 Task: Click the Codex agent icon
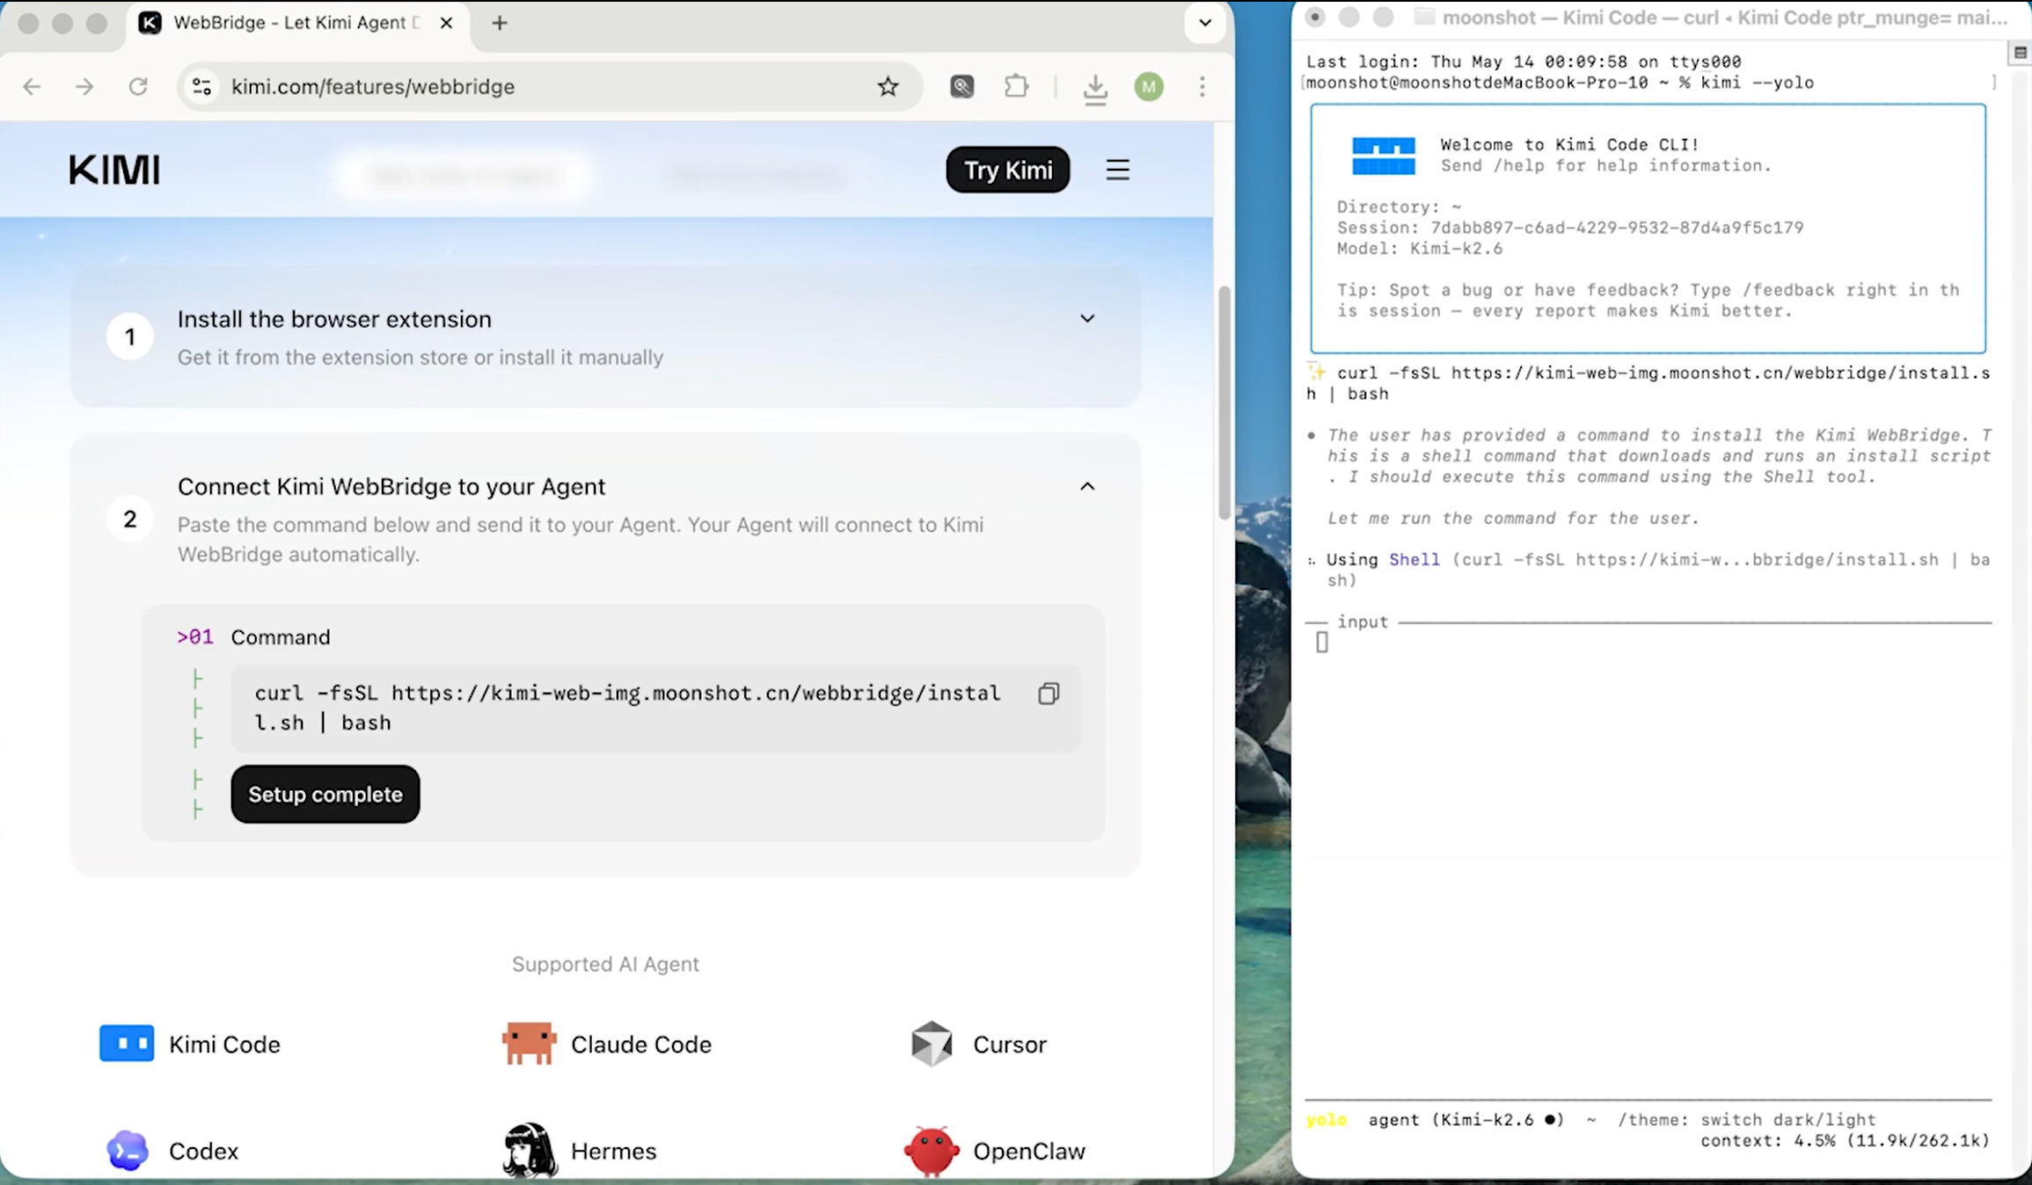coord(128,1151)
